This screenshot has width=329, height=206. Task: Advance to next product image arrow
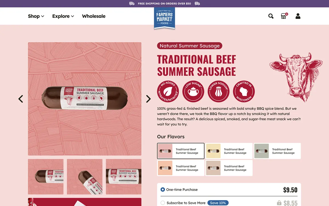coord(148,99)
